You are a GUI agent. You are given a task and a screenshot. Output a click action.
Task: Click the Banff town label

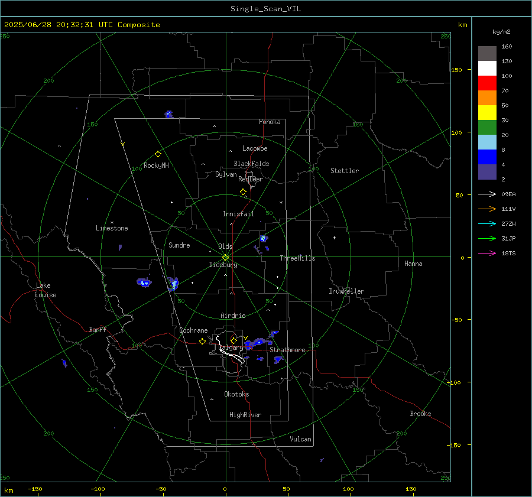click(98, 329)
